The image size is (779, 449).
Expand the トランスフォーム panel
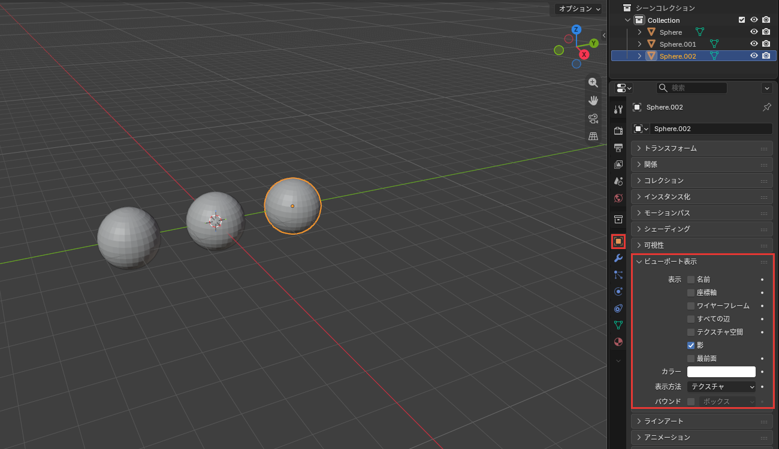(x=702, y=148)
